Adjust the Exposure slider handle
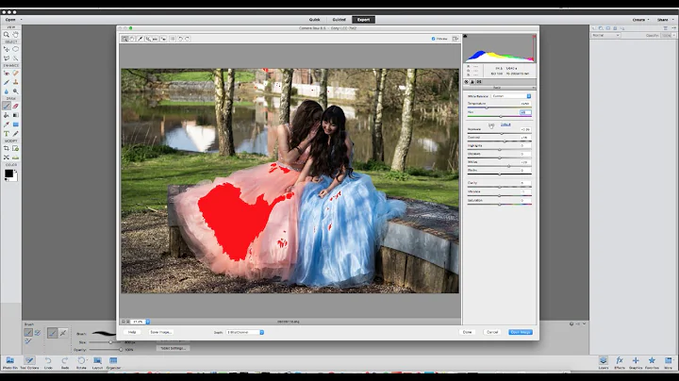Viewport: 679px width, 381px height. click(x=502, y=133)
